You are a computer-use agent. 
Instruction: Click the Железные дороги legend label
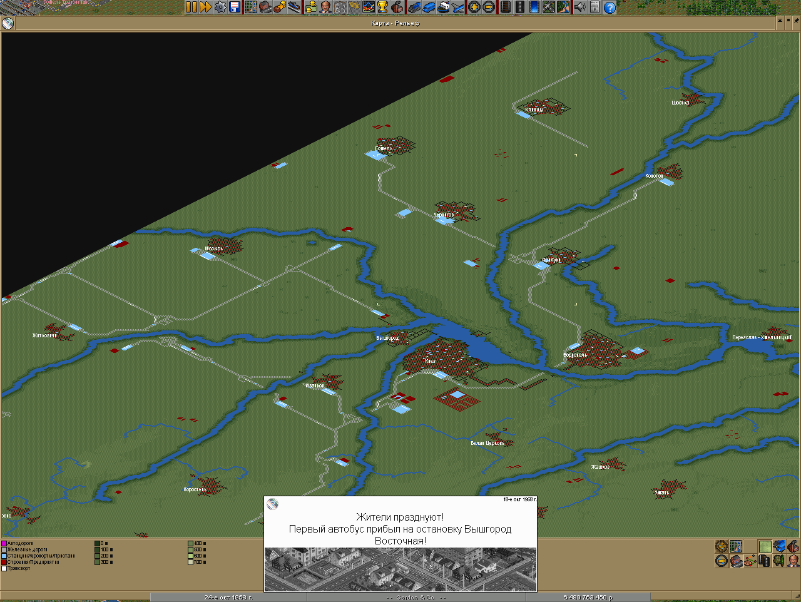pos(27,549)
